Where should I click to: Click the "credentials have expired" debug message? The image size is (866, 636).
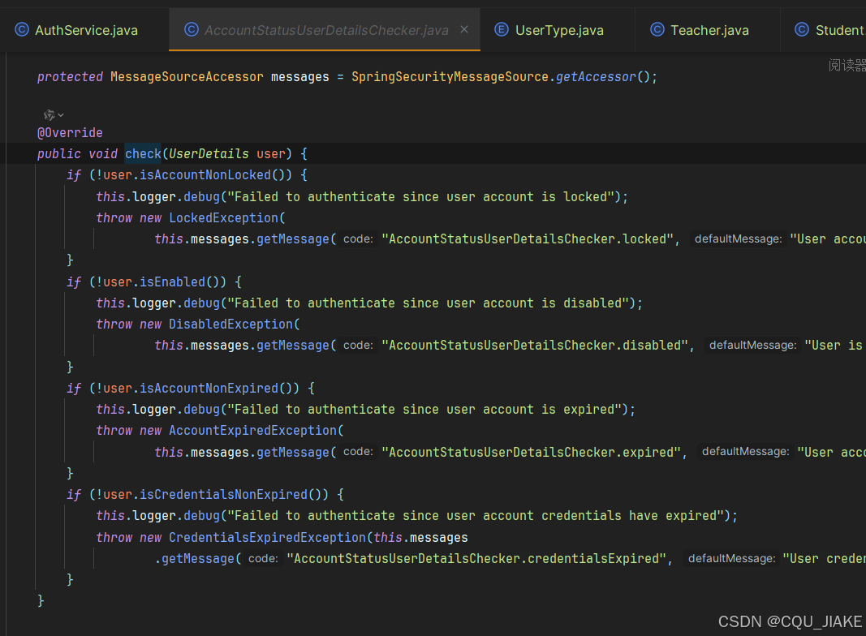click(476, 516)
